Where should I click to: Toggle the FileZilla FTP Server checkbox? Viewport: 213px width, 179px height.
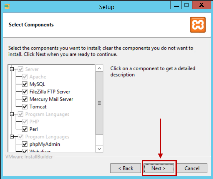25,92
